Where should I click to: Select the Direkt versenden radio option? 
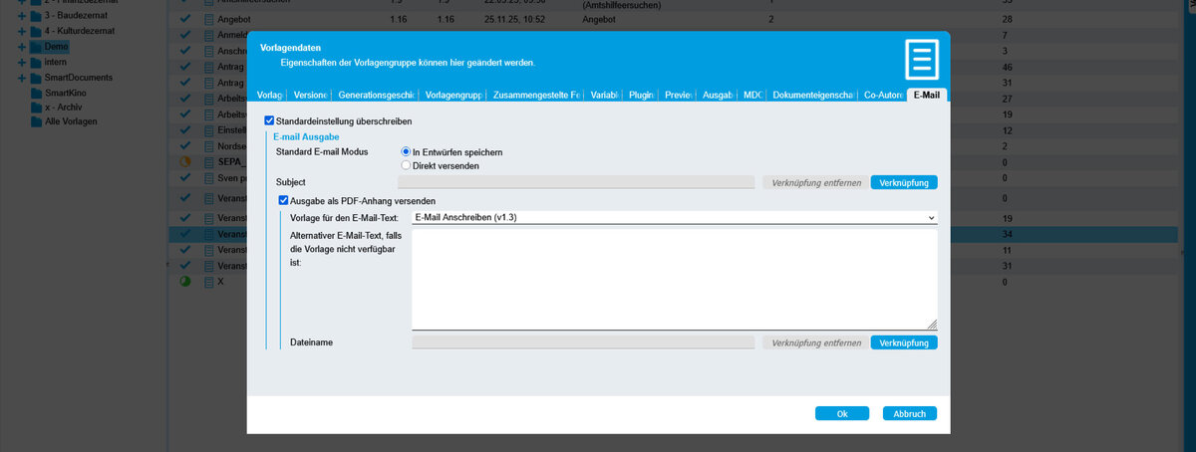click(x=406, y=165)
